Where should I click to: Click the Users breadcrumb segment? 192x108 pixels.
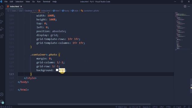pos(14,11)
